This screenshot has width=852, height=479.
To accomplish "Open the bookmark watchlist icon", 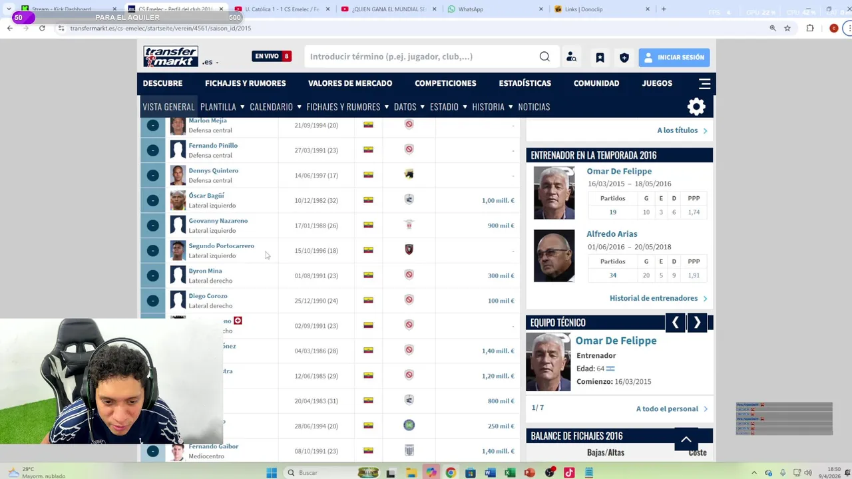I will tap(600, 58).
